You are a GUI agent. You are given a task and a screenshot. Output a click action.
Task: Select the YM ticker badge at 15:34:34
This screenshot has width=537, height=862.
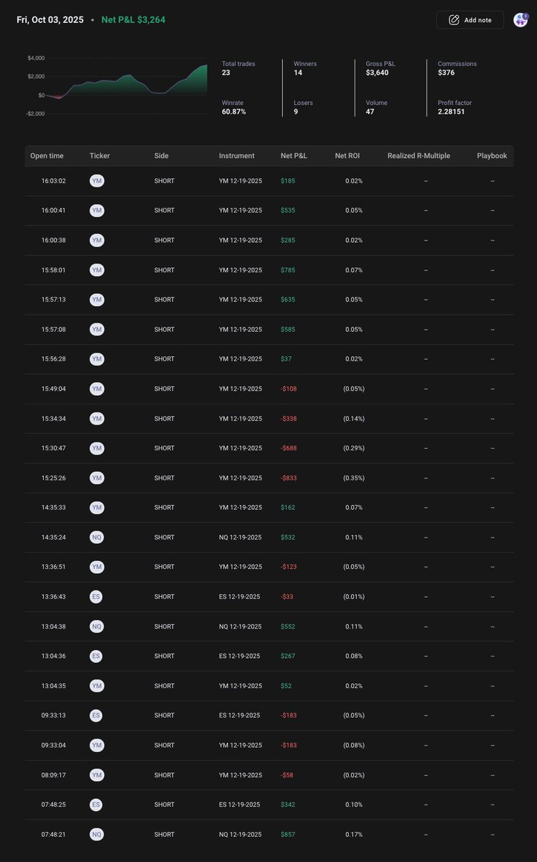(x=97, y=418)
